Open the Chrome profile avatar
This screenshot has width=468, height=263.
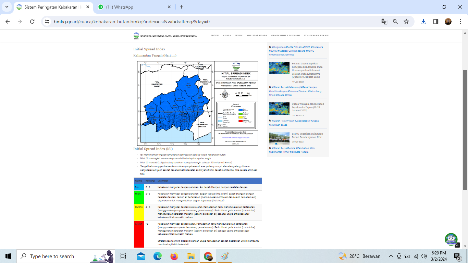[x=448, y=22]
